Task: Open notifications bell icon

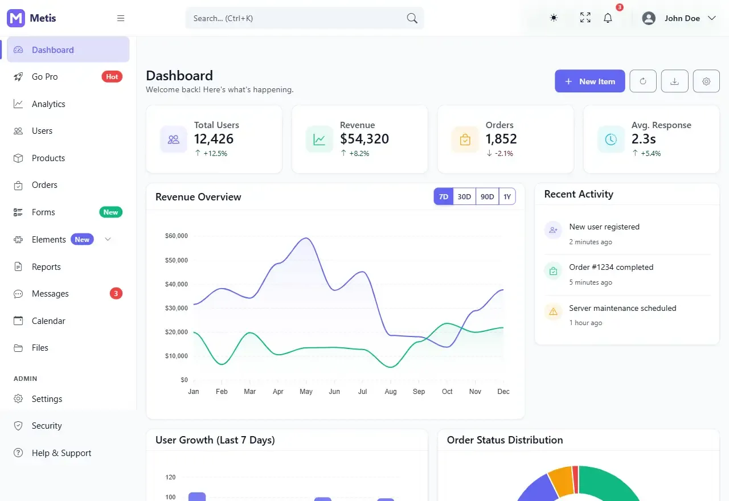Action: (608, 18)
